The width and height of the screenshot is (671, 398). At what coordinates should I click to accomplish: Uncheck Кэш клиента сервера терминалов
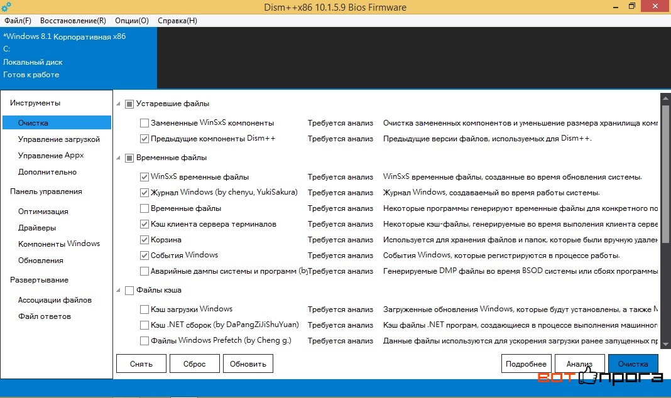pos(145,224)
